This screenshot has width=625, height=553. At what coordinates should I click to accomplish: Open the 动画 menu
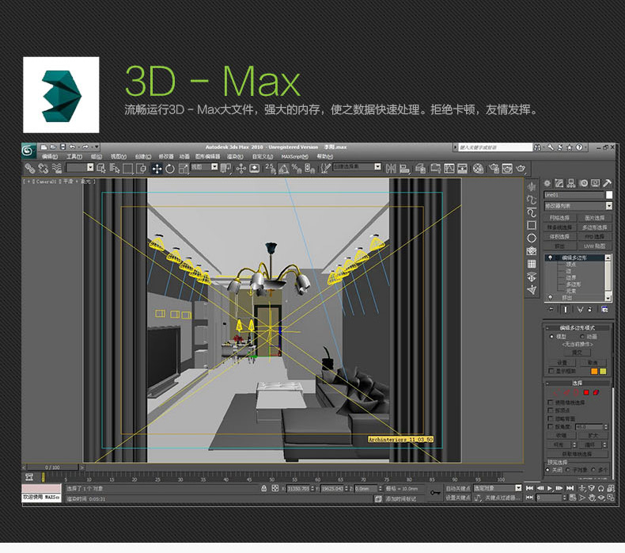click(184, 157)
